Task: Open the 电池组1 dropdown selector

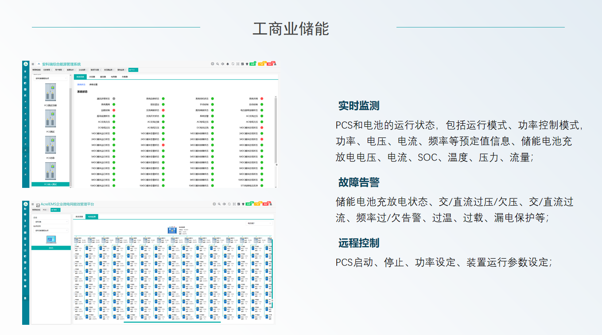Action: tap(259, 224)
